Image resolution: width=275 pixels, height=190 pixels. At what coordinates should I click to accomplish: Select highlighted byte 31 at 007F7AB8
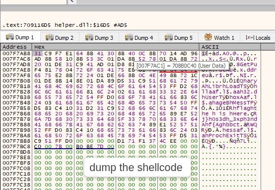click(x=38, y=53)
